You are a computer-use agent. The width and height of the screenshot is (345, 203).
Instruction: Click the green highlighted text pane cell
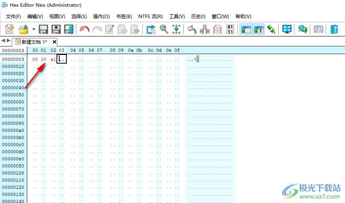(198, 59)
